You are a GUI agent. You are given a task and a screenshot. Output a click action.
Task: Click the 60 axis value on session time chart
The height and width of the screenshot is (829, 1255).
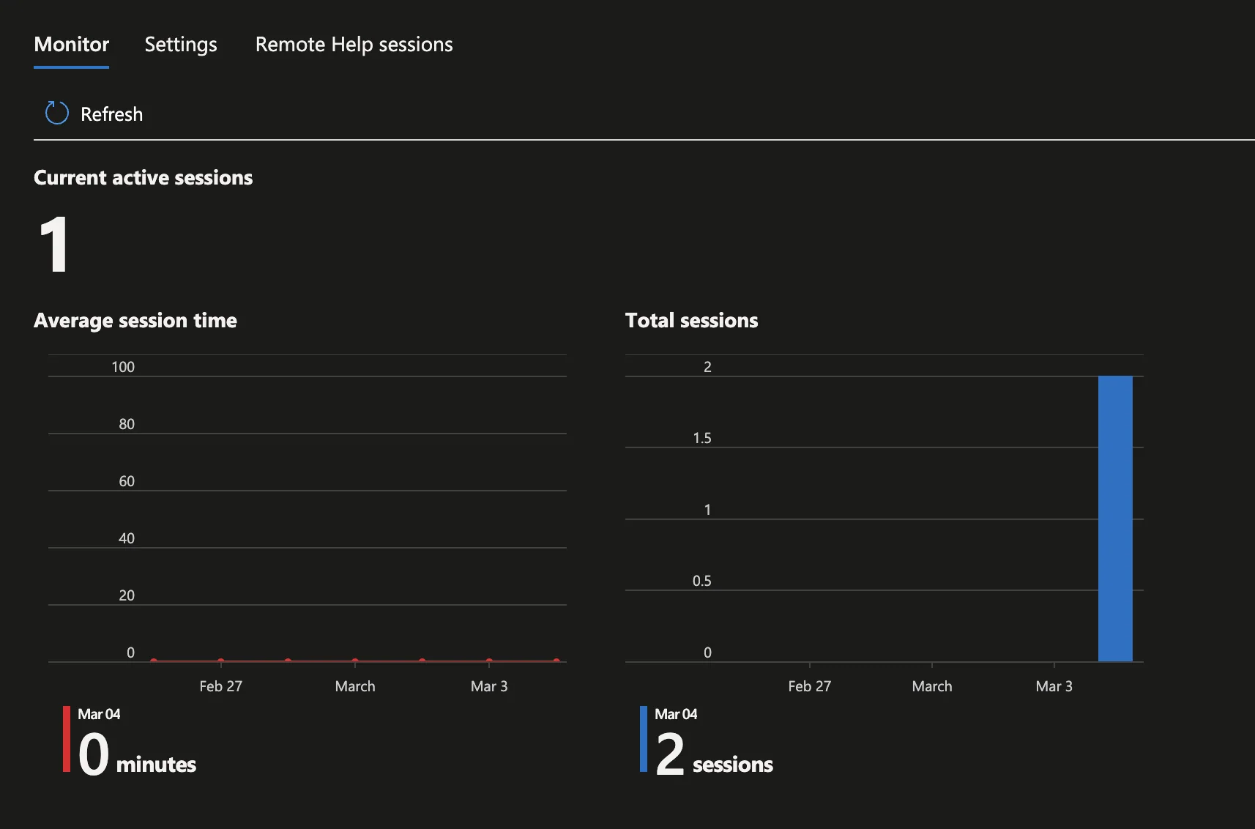127,481
